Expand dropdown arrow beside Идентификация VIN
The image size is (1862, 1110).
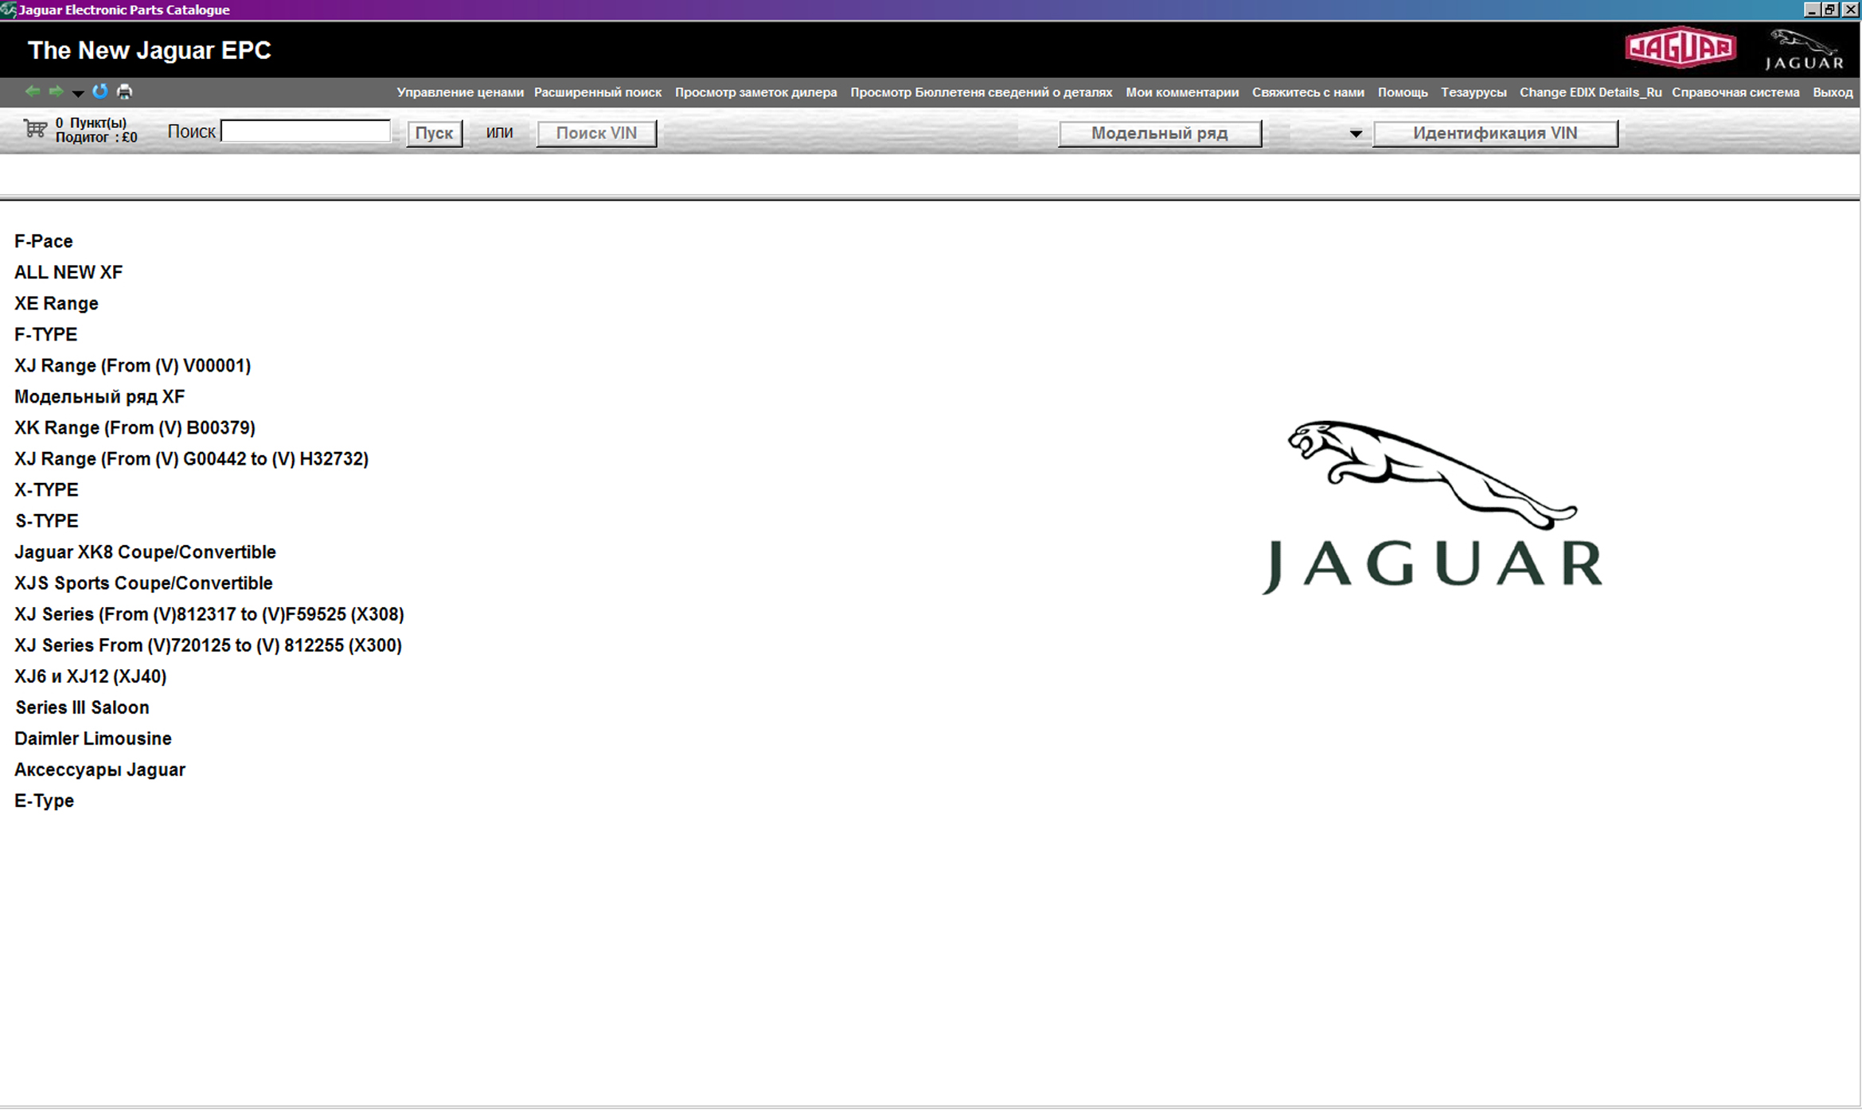tap(1356, 134)
